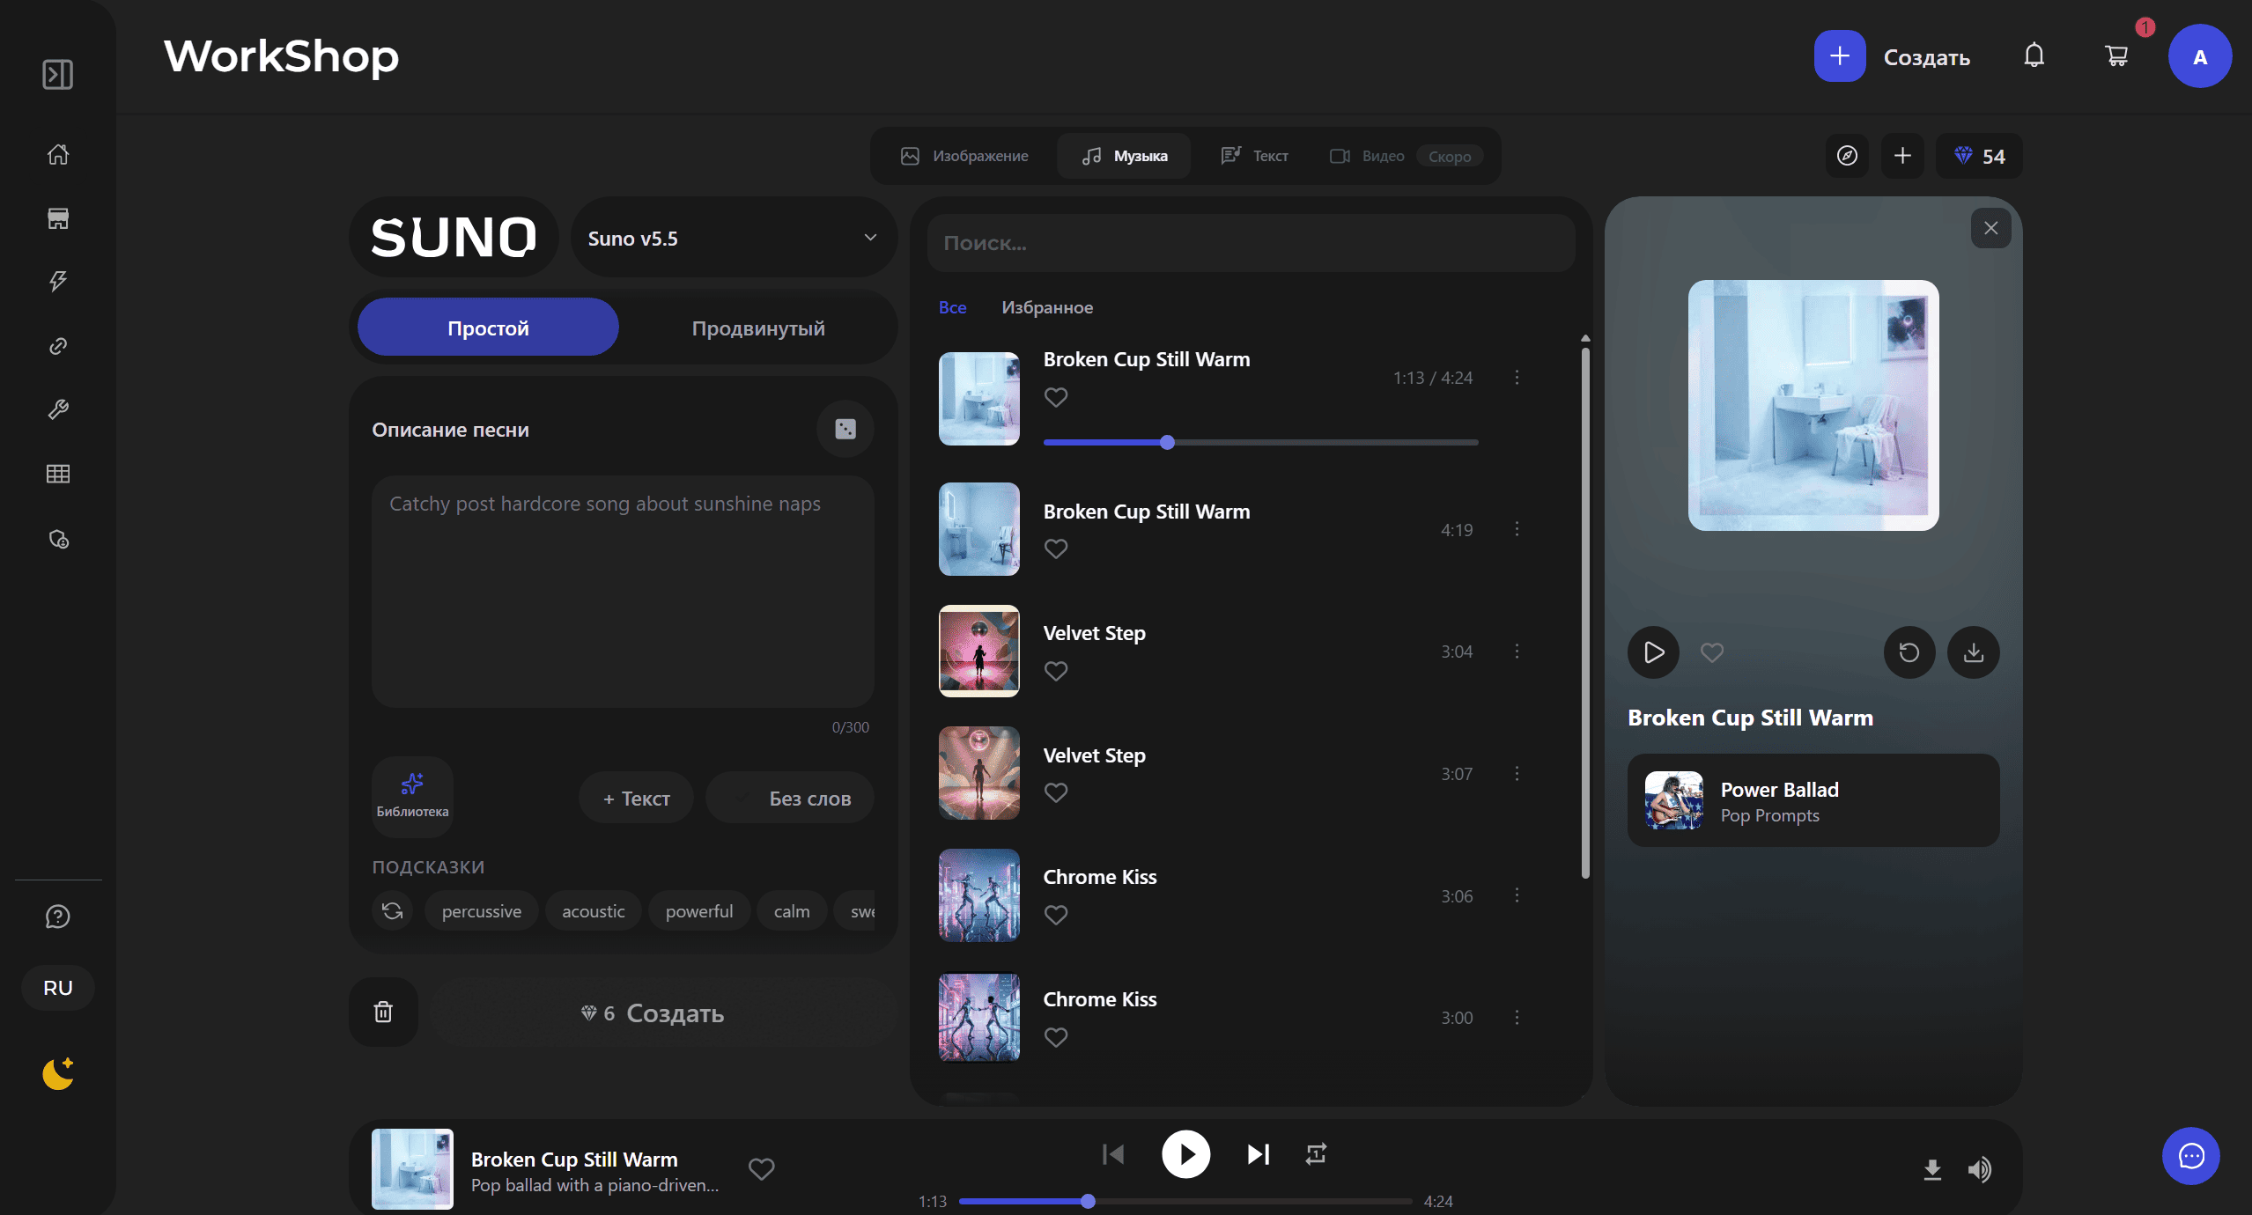Add the calm hint tag
This screenshot has width=2252, height=1215.
(792, 910)
